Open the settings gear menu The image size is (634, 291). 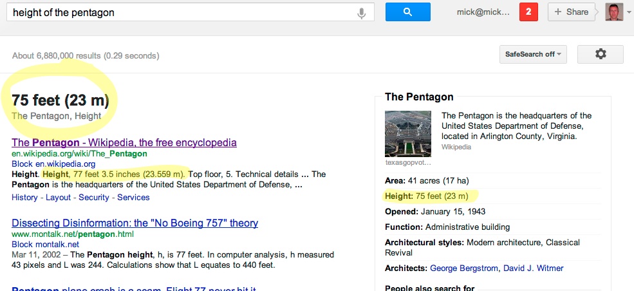click(601, 54)
